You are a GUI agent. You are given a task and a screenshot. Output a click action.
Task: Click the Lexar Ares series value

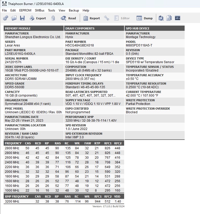click(13, 45)
